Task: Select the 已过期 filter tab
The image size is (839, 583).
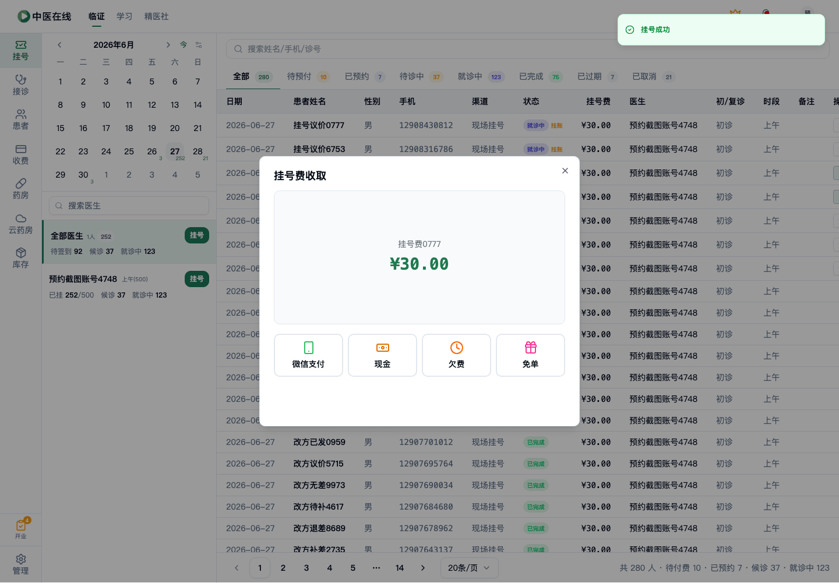Action: click(597, 76)
